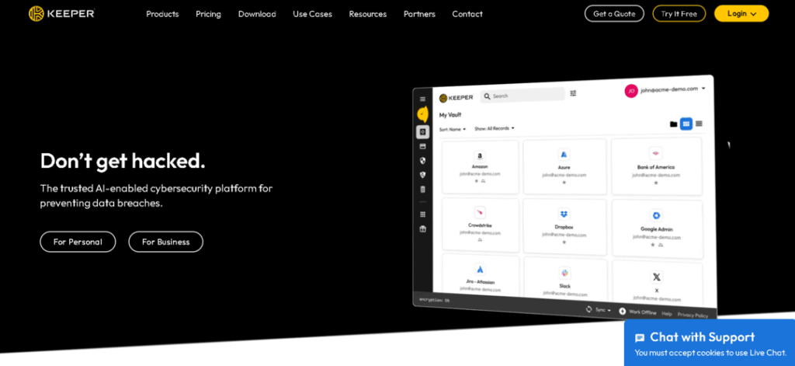
Task: Open the Crowdstrike record icon
Action: (480, 212)
